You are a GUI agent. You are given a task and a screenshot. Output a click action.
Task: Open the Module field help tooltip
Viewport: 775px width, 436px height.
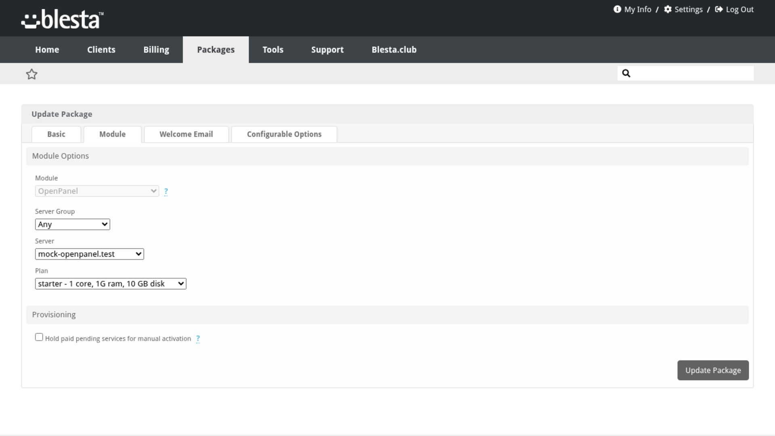coord(166,191)
